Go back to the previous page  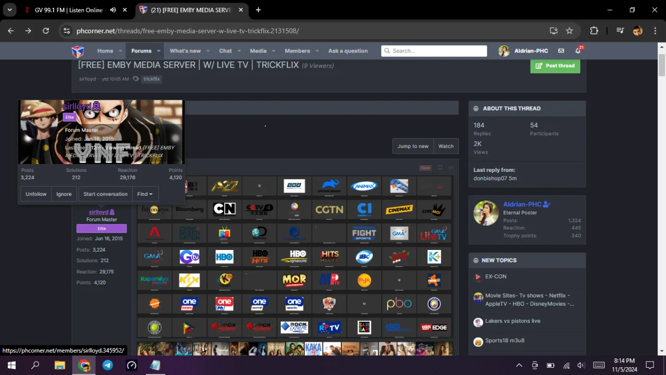coord(11,31)
